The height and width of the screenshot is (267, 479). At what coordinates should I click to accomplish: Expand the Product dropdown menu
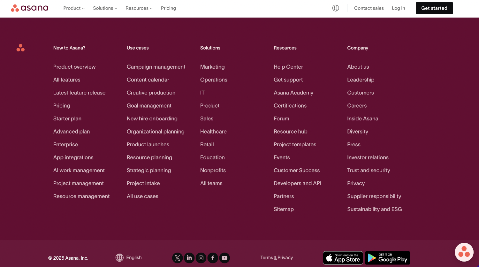(74, 8)
